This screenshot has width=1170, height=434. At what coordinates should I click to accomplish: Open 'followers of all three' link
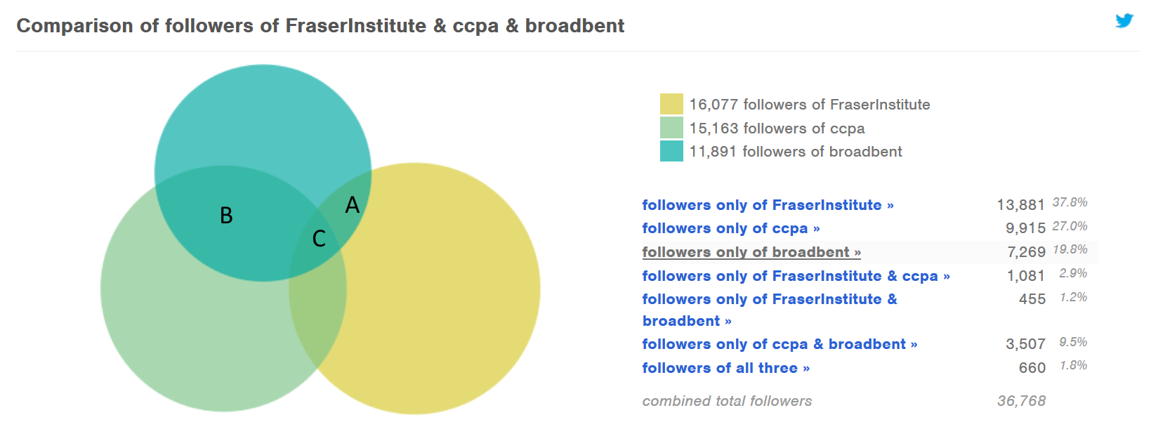(725, 368)
